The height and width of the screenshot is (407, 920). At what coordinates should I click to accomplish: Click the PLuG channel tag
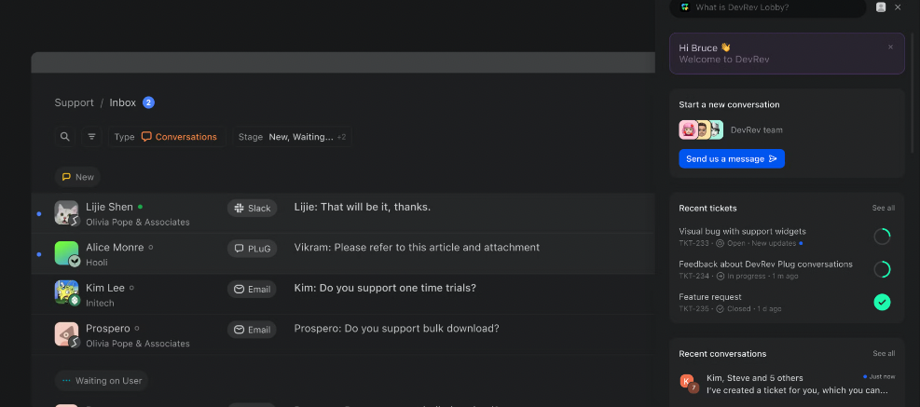click(253, 248)
